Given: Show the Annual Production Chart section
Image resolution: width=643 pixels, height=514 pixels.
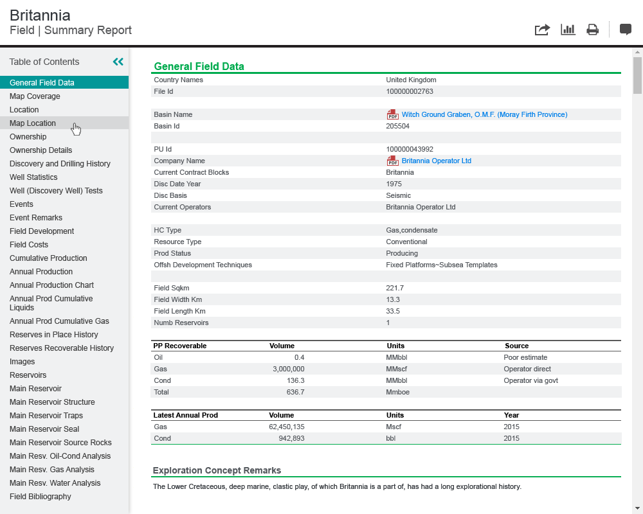Looking at the screenshot, I should [x=51, y=285].
